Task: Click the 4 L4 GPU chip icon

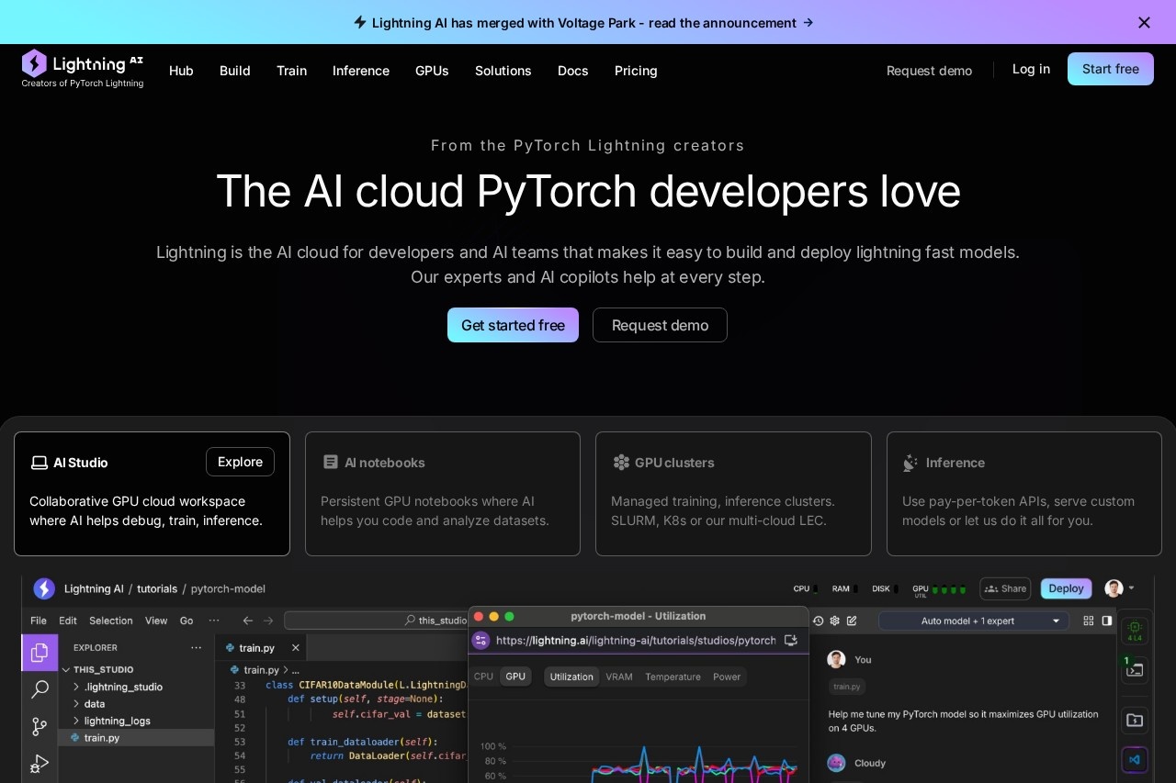Action: [x=1135, y=631]
